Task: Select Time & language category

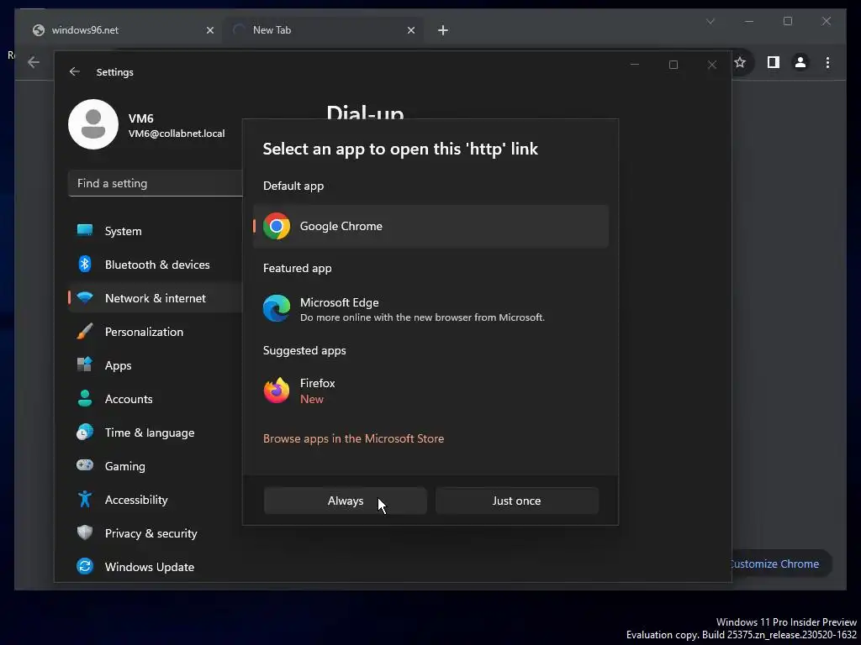Action: click(x=156, y=433)
